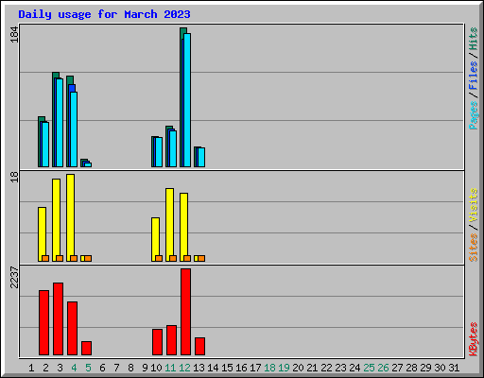
Task: Click green day 11 label on the x-axis
Action: pos(170,368)
